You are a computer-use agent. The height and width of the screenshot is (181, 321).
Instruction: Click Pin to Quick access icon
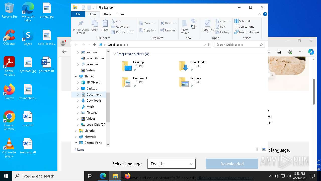point(81,27)
